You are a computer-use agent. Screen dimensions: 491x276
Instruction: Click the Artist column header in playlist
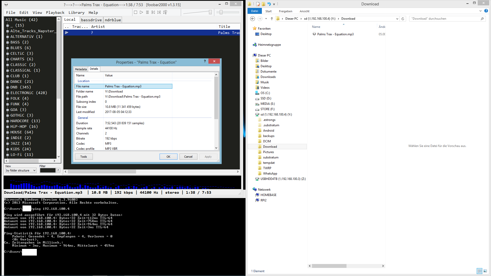point(153,27)
